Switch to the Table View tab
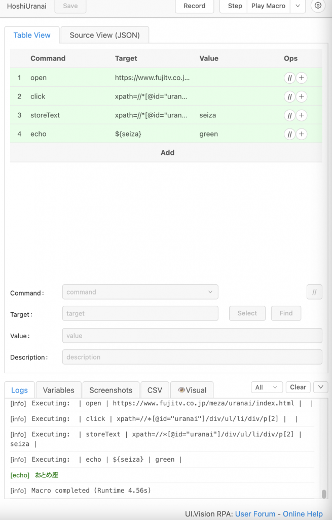The height and width of the screenshot is (520, 332). tap(32, 35)
